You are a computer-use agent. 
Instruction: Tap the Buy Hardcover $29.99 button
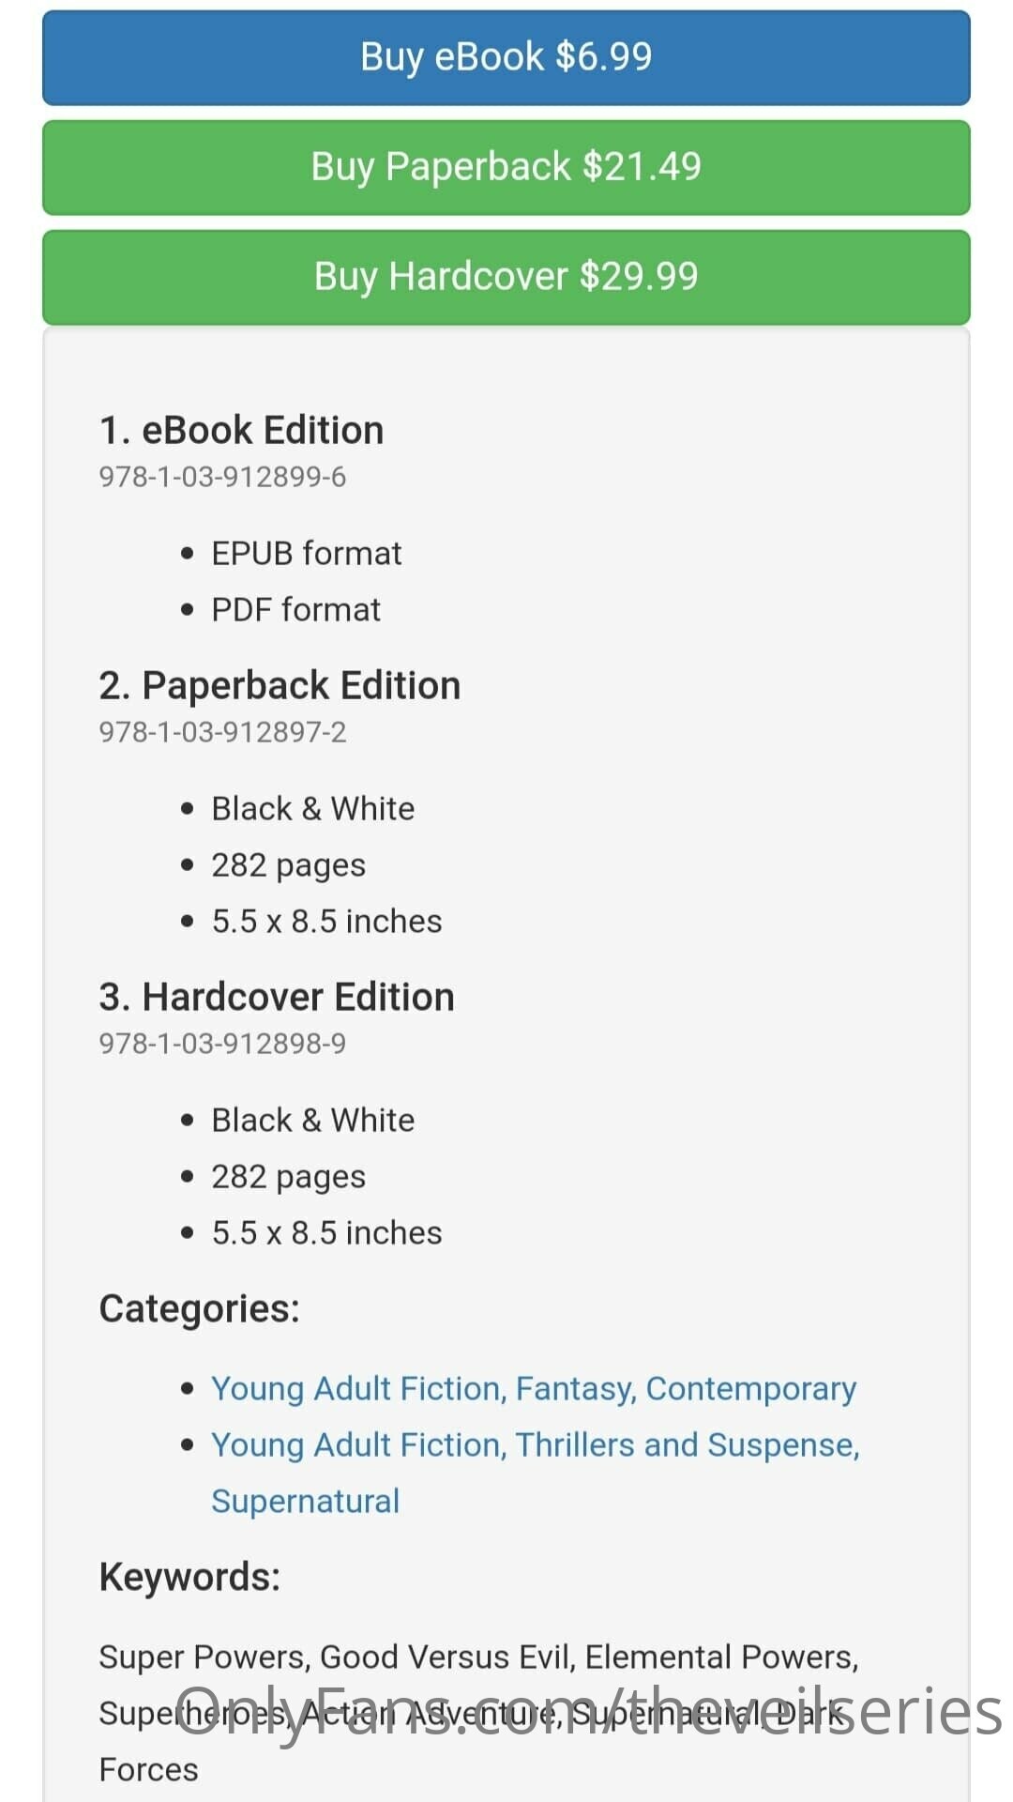[x=506, y=277]
